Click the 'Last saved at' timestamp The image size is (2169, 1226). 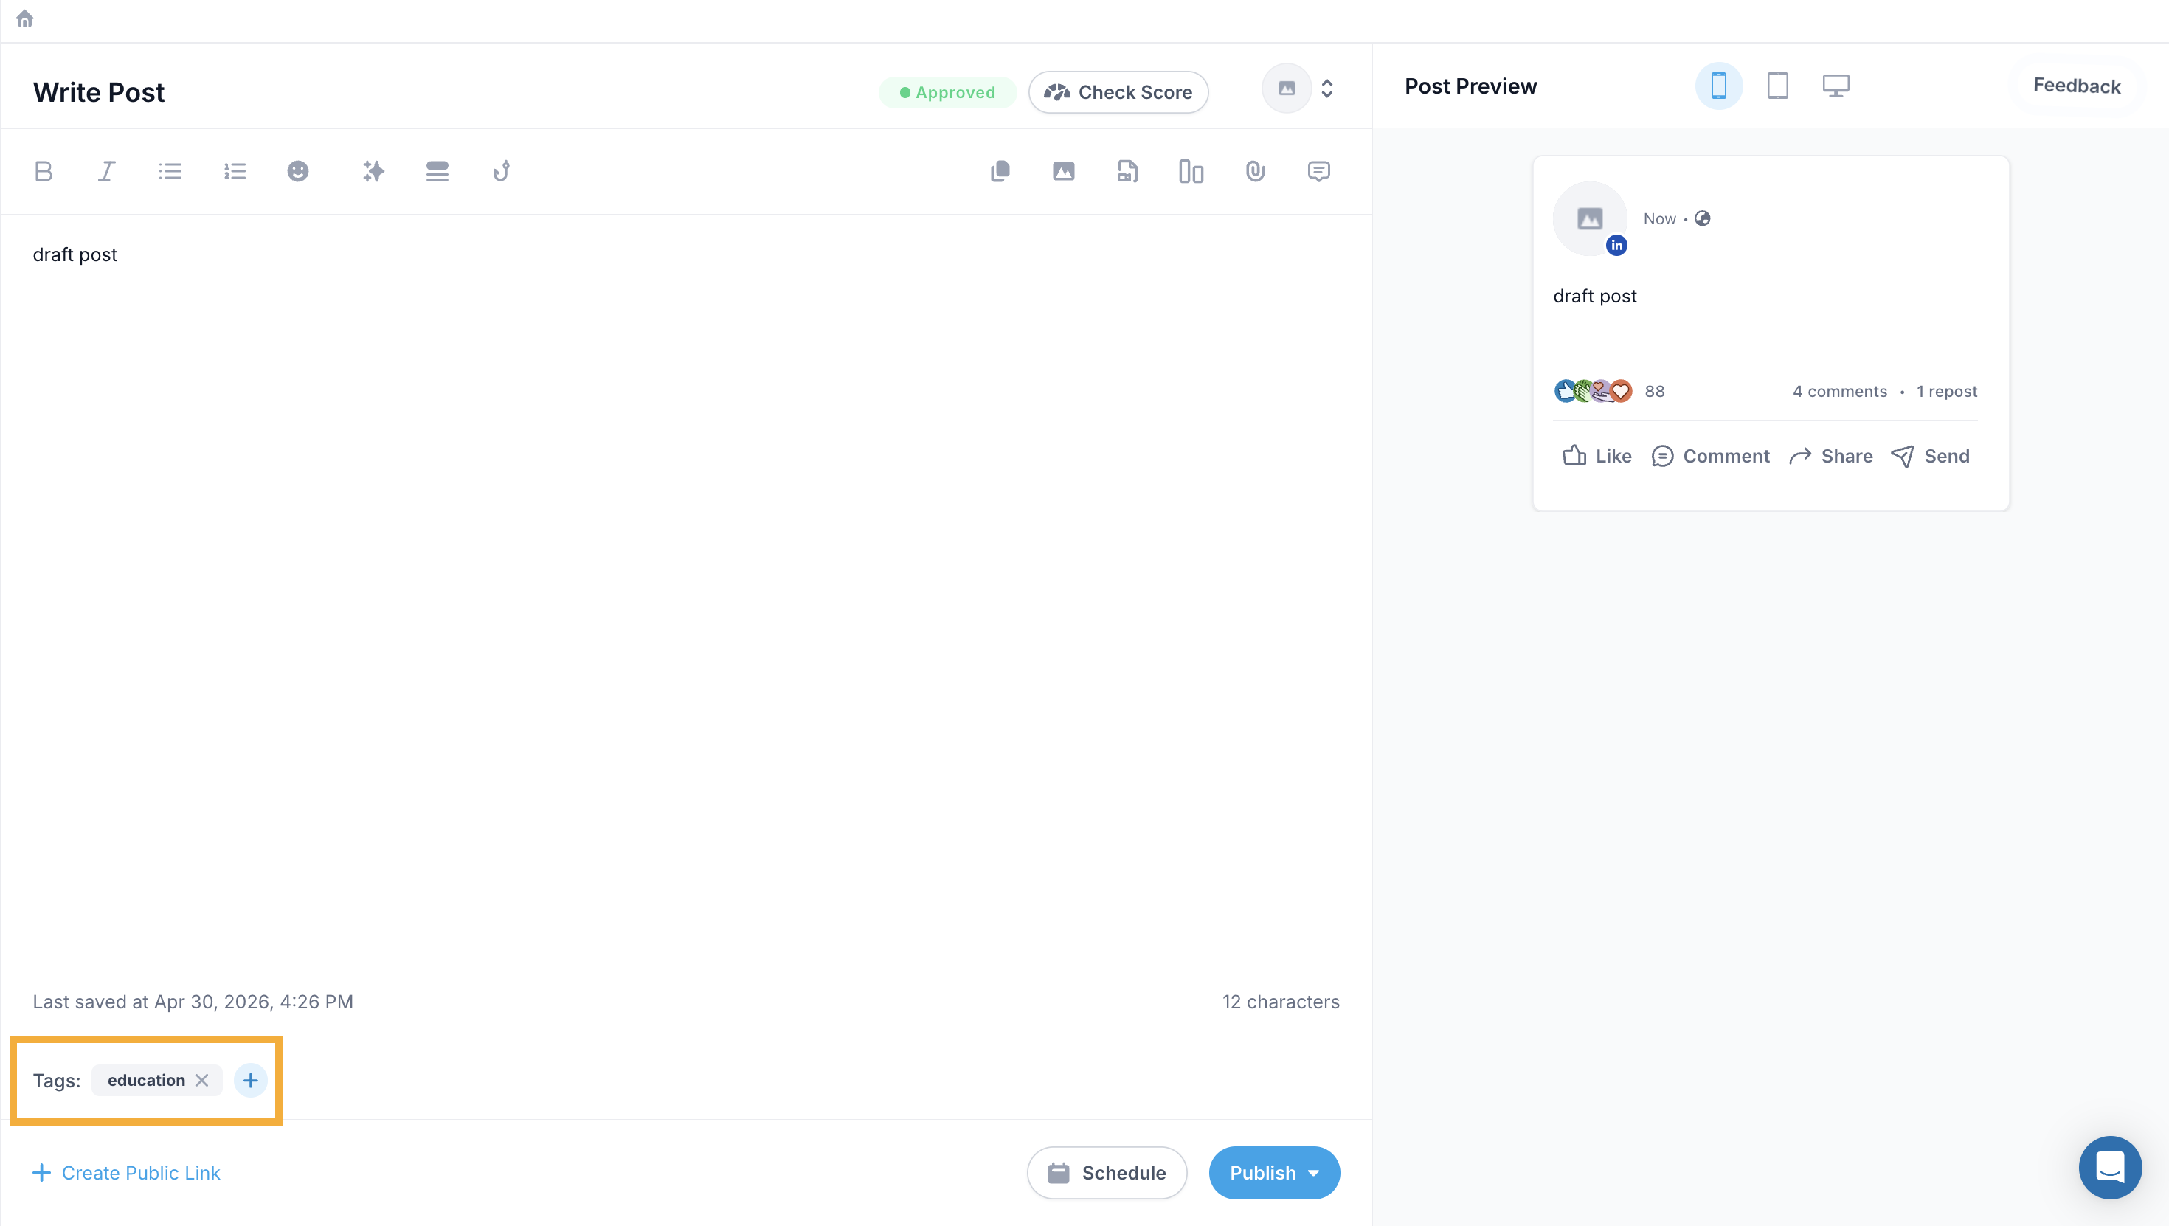(193, 1002)
